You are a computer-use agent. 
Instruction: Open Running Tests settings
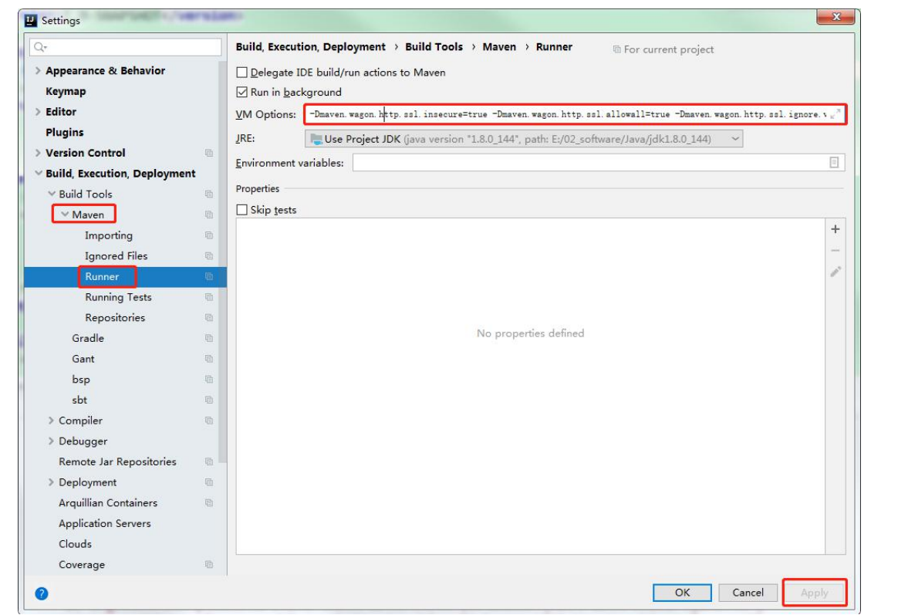point(119,297)
